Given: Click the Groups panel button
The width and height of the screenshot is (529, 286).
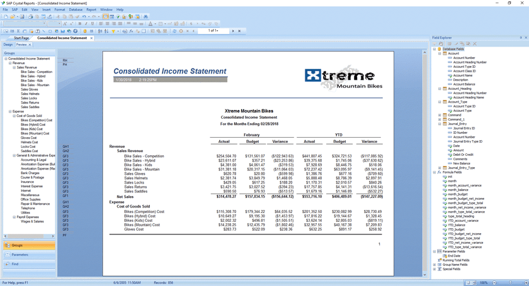Looking at the screenshot, I should pos(30,245).
